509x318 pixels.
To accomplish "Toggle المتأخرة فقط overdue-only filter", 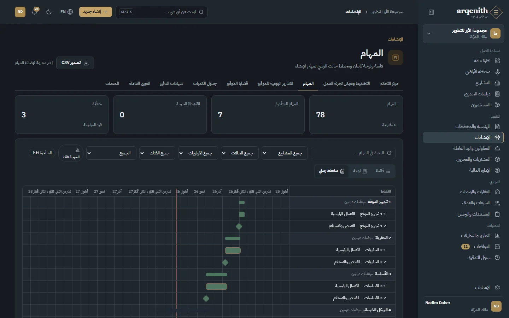I will click(x=42, y=153).
